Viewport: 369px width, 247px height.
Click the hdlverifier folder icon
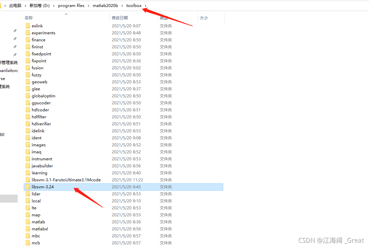28,124
